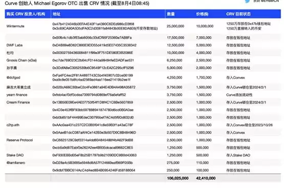Click the '购买 CRV 投资人/机构' column header

coord(26,14)
